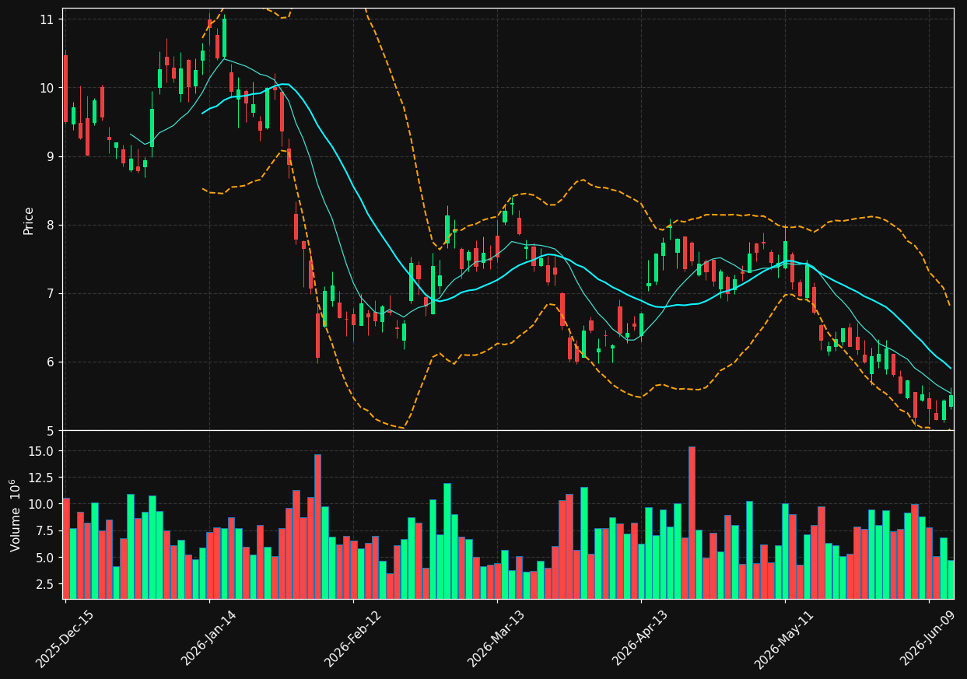
Task: Click the tallest red bar in the volume panel
Action: click(x=692, y=523)
